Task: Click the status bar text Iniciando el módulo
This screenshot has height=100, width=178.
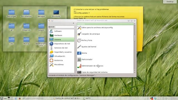Action: [x=72, y=75]
